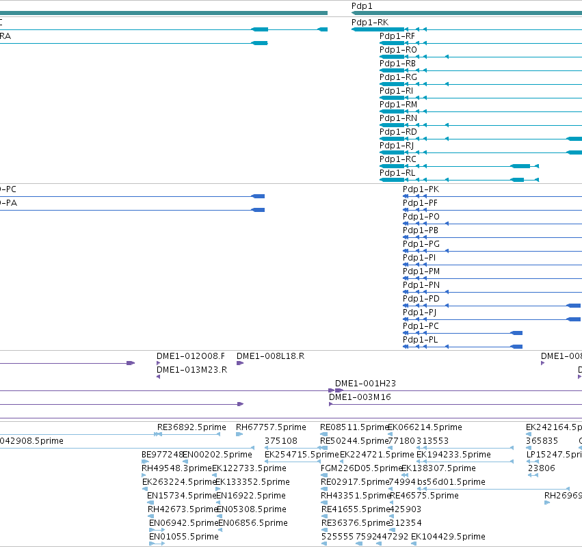Screen dimensions: 582x547
Task: Click EST EN15734.5prime label
Action: pyautogui.click(x=181, y=496)
